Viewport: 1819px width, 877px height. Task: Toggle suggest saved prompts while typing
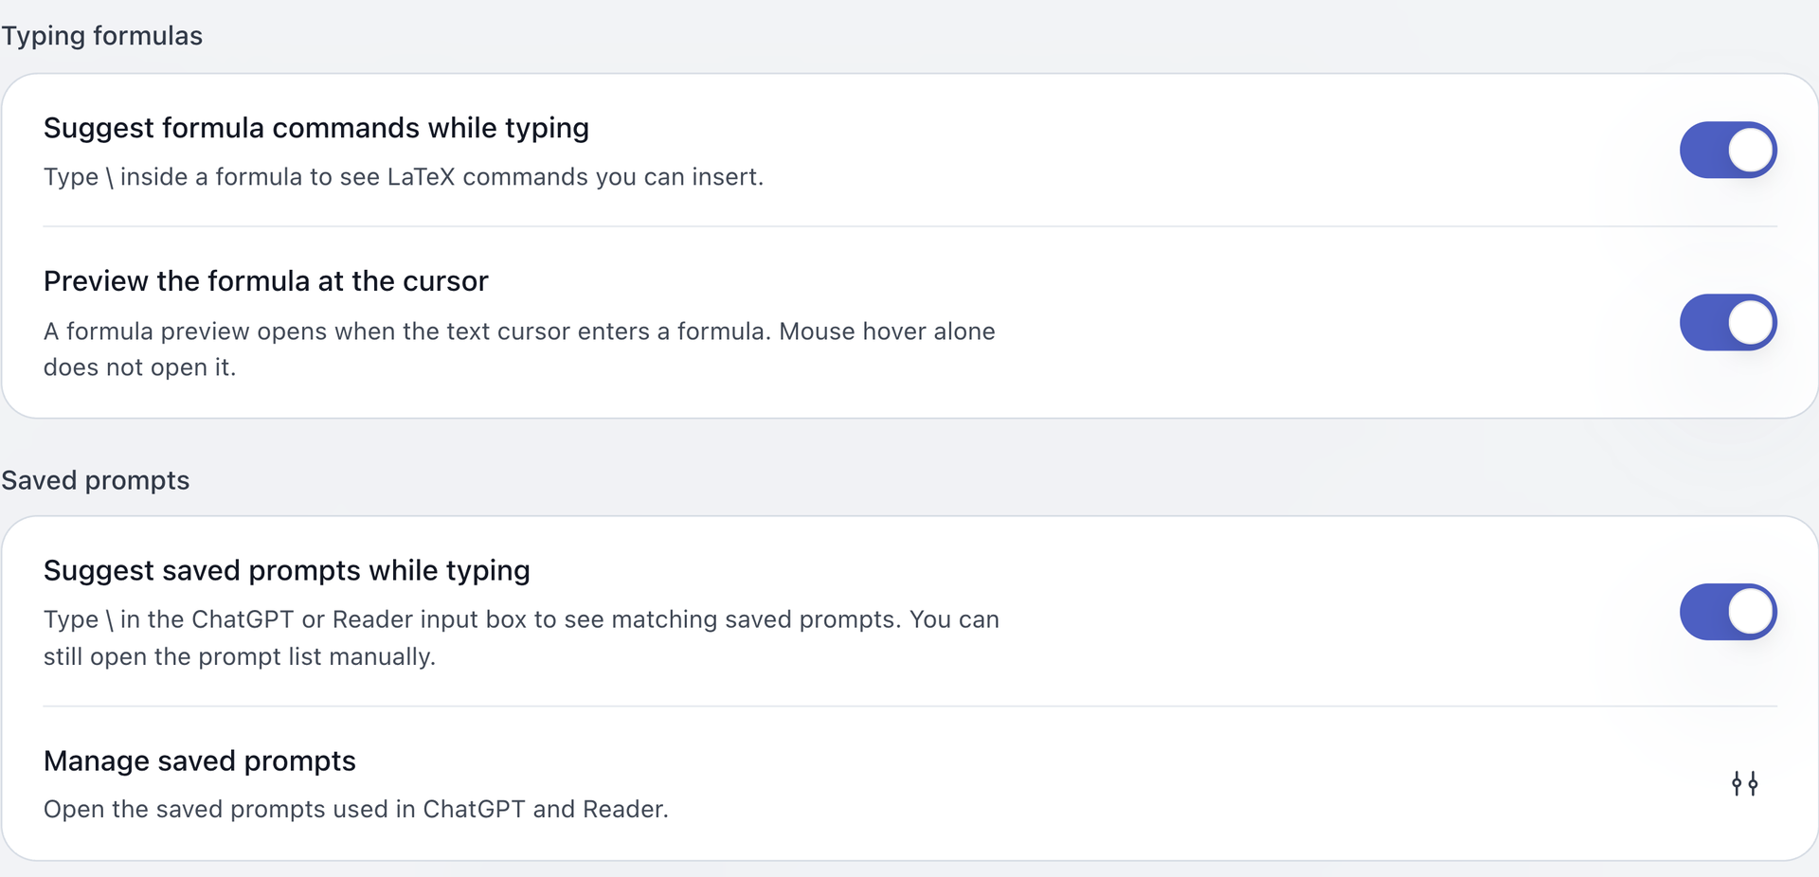[1728, 612]
